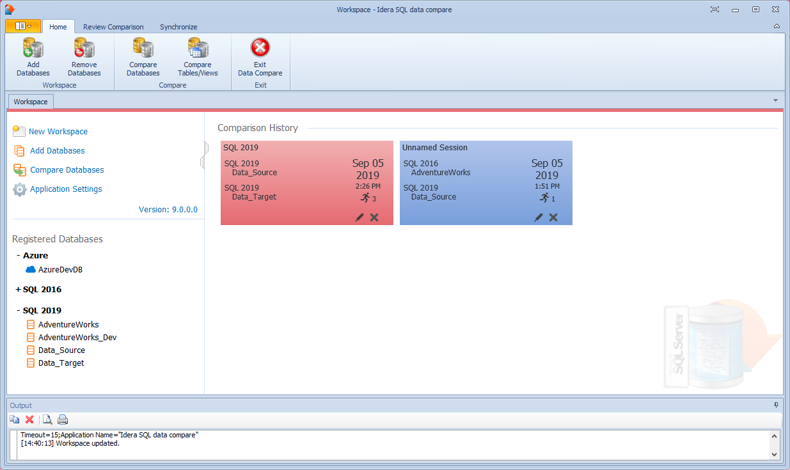Click the Data_Target database icon
The image size is (790, 470).
30,363
